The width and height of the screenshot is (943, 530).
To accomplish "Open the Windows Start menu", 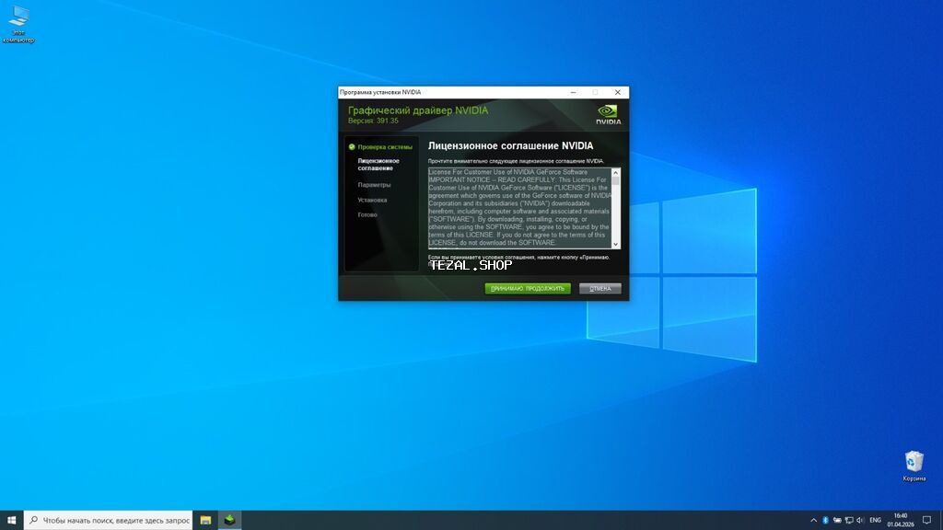I will (11, 520).
